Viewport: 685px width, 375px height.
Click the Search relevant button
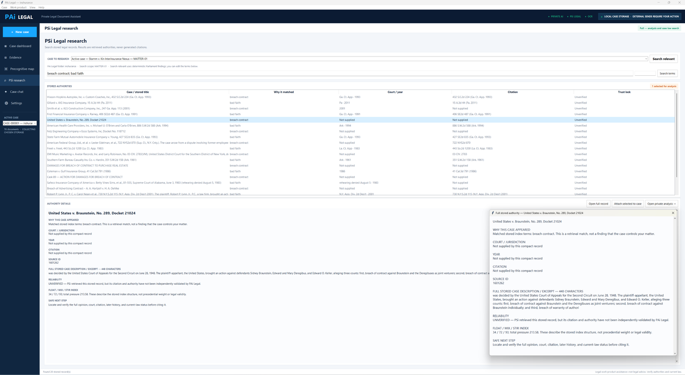click(x=664, y=59)
